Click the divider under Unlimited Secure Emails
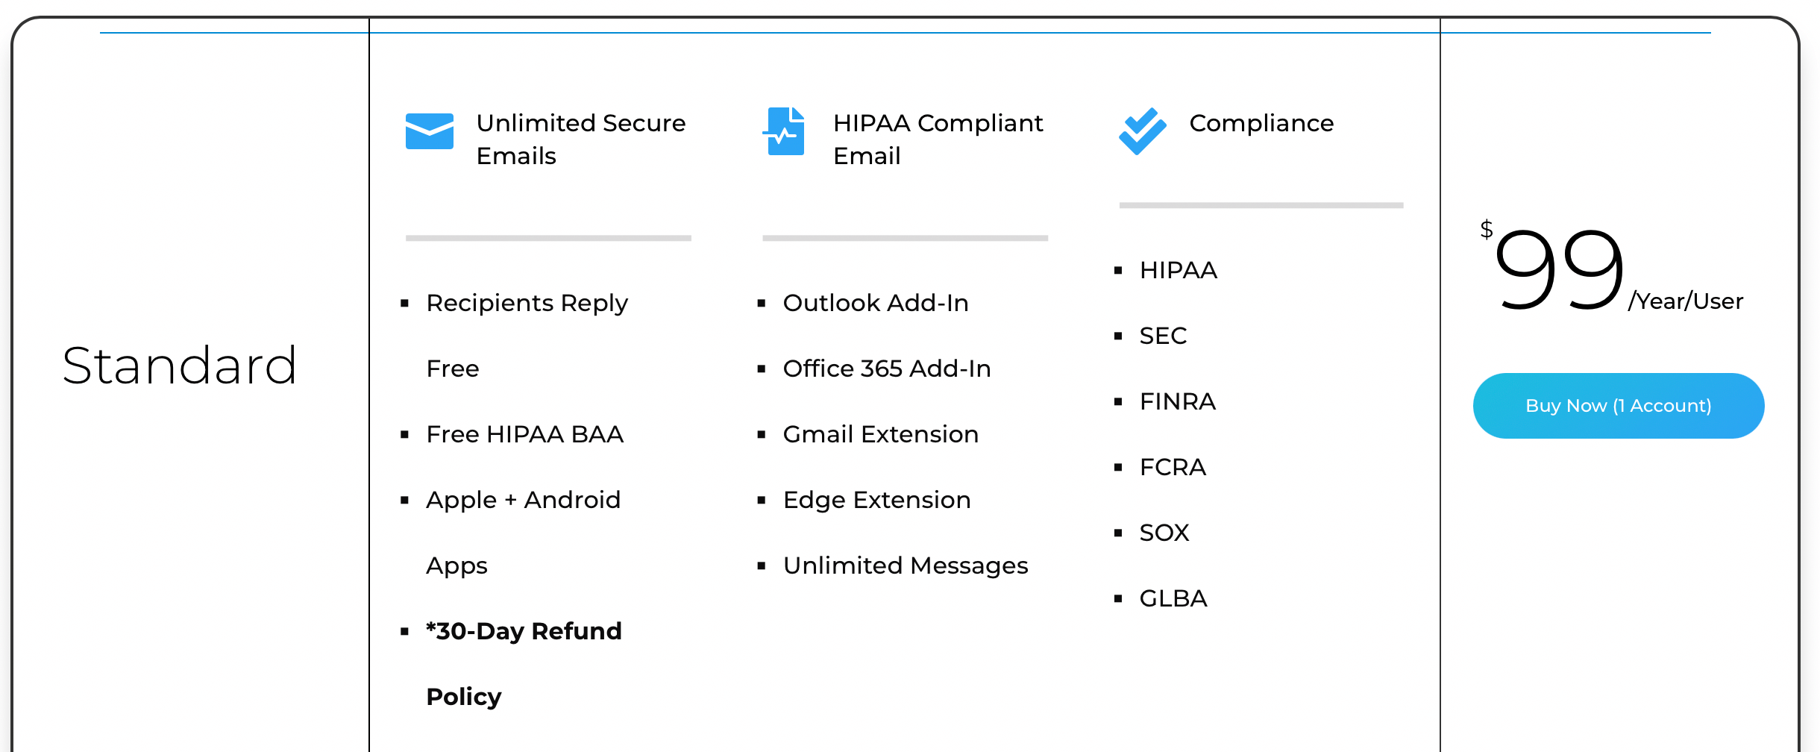The width and height of the screenshot is (1820, 752). pyautogui.click(x=547, y=239)
